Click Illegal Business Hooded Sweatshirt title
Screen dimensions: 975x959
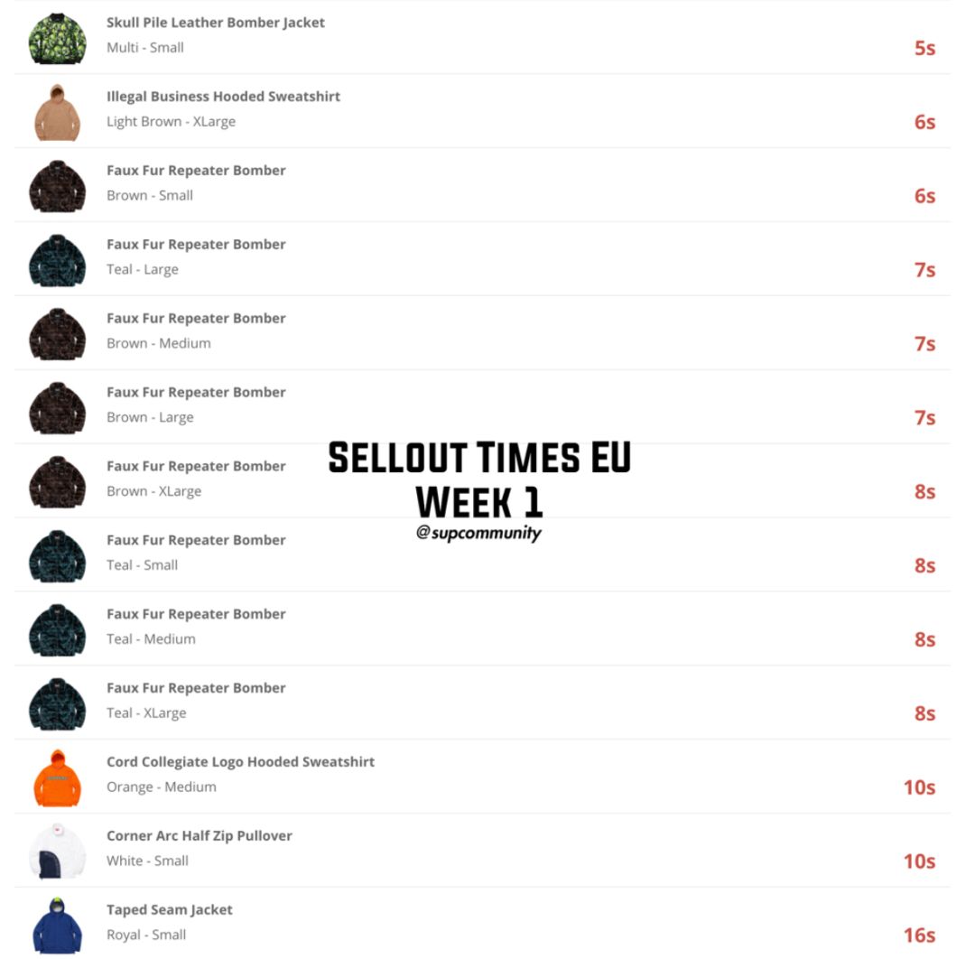[223, 97]
